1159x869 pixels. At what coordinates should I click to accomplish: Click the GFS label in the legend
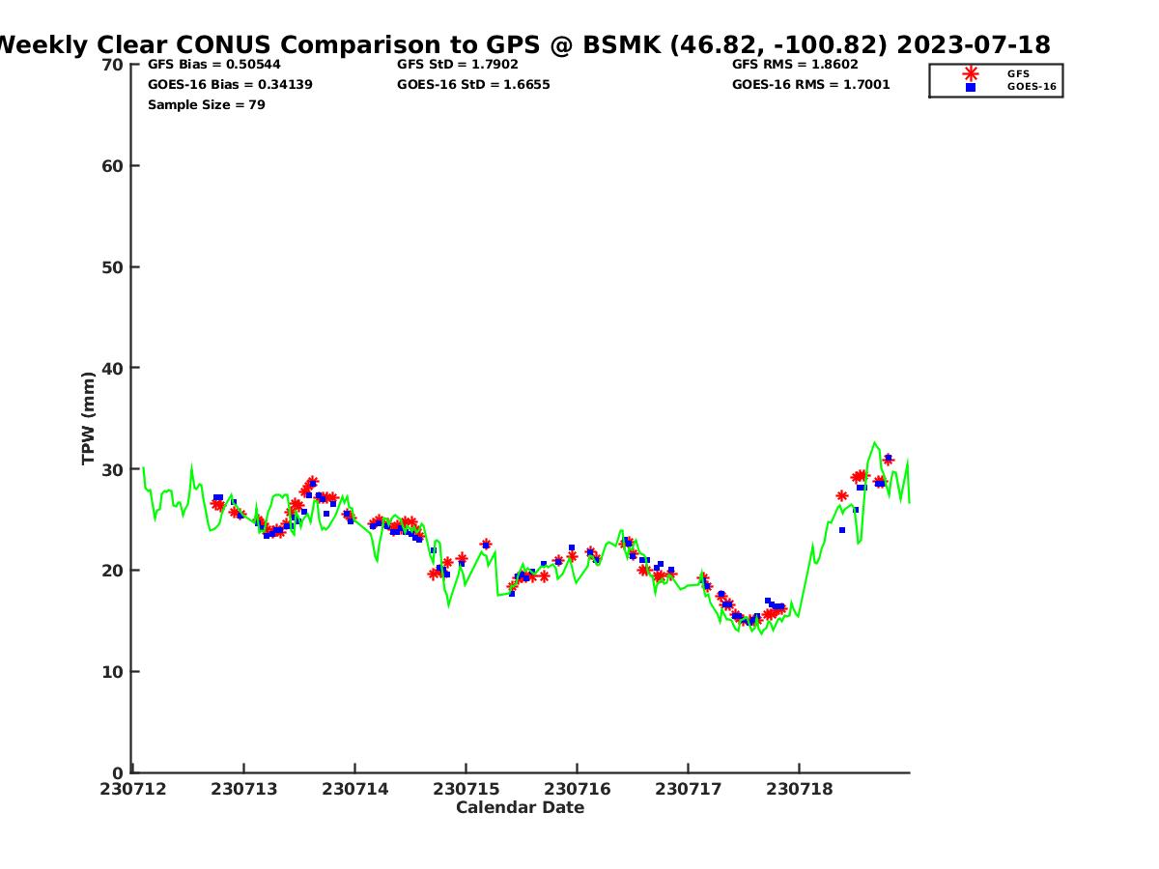point(1018,73)
